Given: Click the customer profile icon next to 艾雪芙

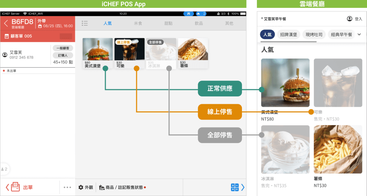Looking at the screenshot, I should 5,55.
